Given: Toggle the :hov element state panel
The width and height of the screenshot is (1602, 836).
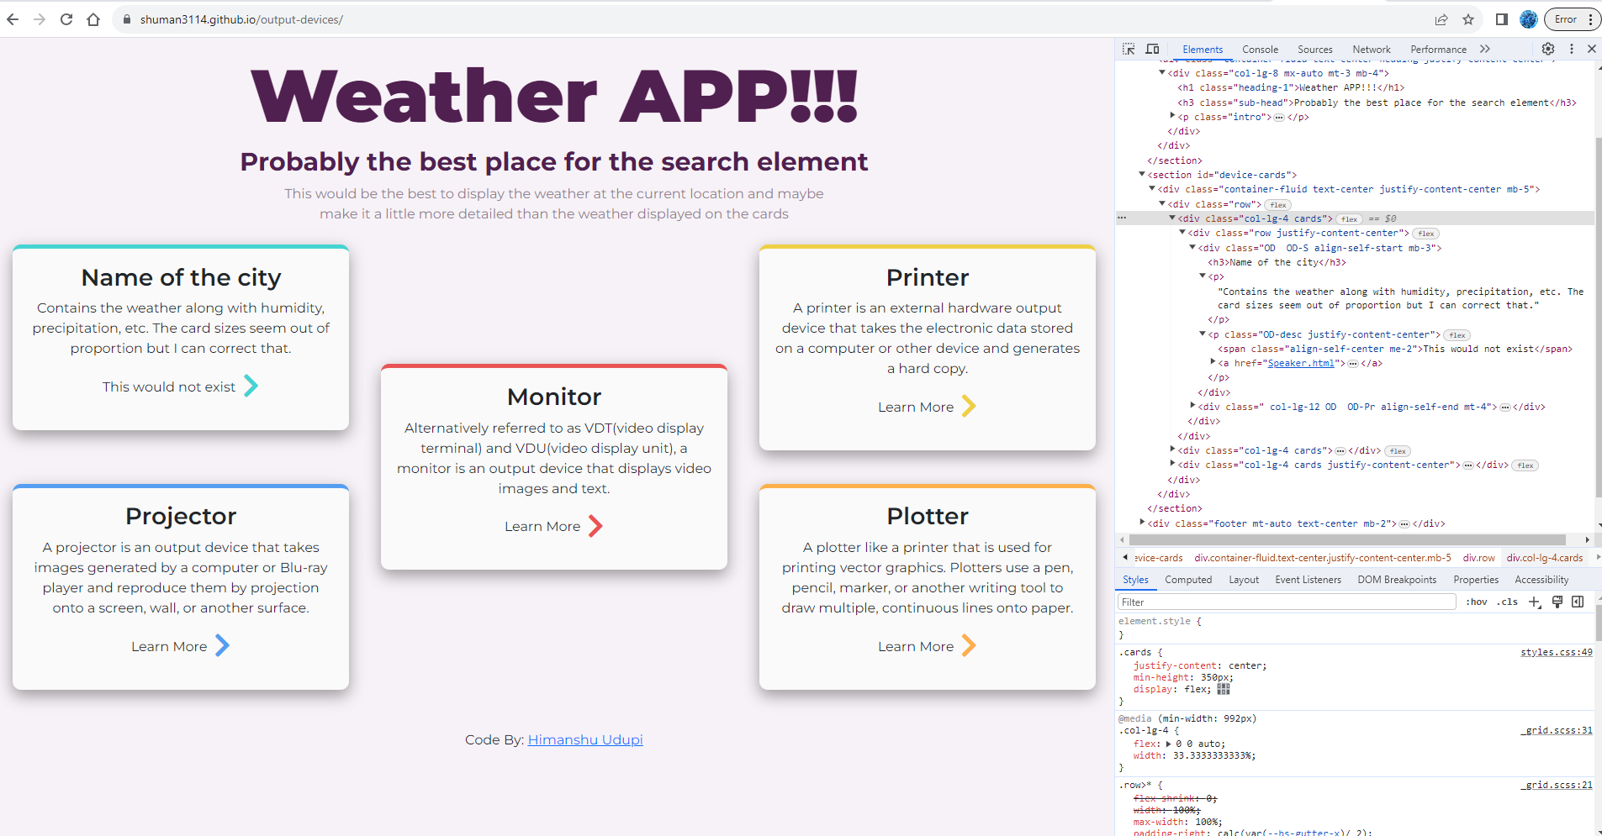Looking at the screenshot, I should click(x=1477, y=602).
